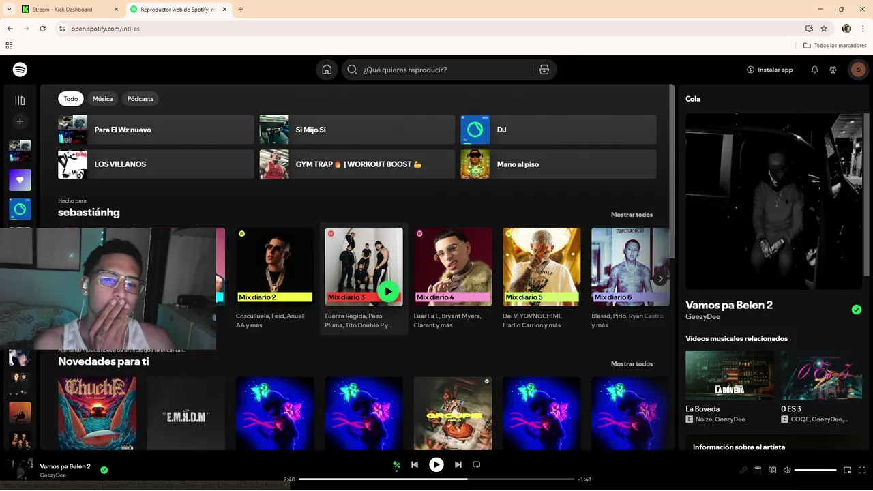Go to Spotify home via house icon
The width and height of the screenshot is (873, 491).
(x=327, y=70)
